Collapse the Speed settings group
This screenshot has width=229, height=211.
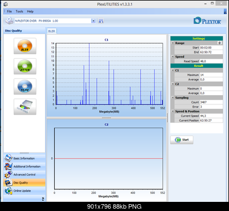(x=173, y=56)
